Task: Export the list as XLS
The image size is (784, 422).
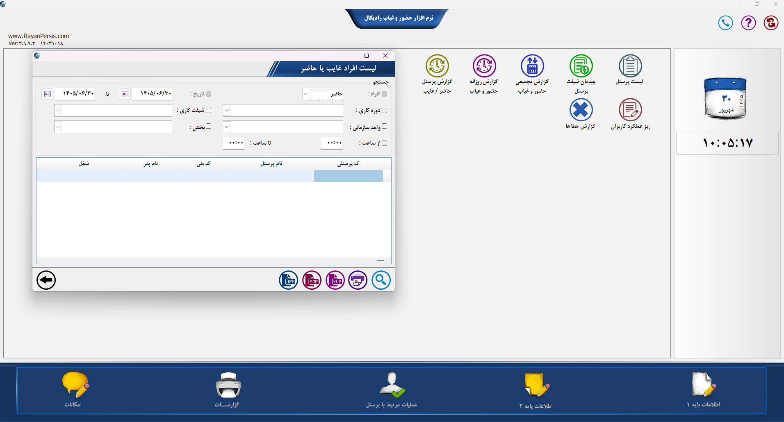Action: pos(335,280)
